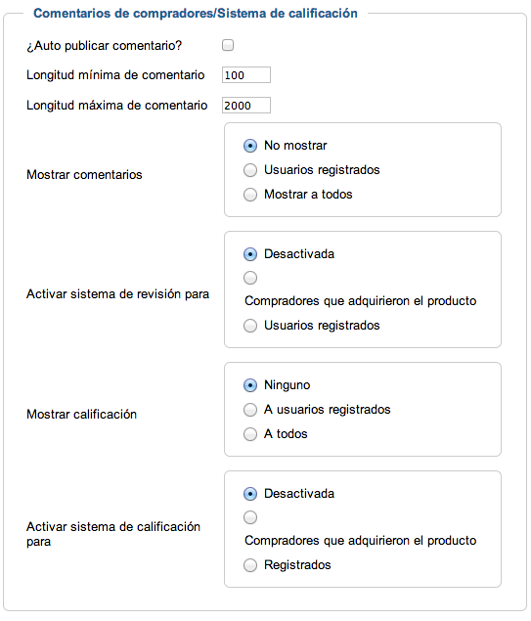Screen dimensions: 531x621
Task: Click the Longitud mínima de comentario field
Action: pyautogui.click(x=245, y=75)
